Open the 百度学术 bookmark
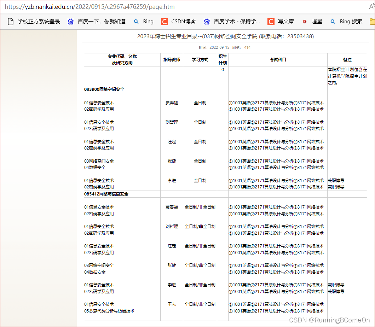Screen dimensions: 375x327 tap(232, 22)
